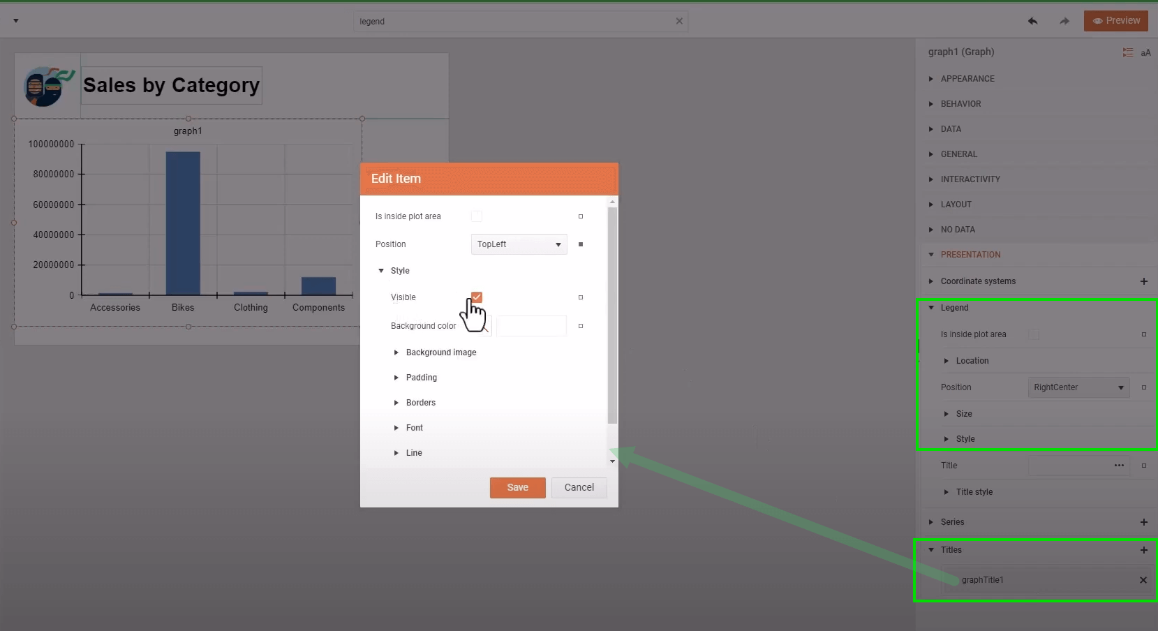Viewport: 1158px width, 631px height.
Task: Click the Redo arrow icon
Action: click(x=1064, y=22)
